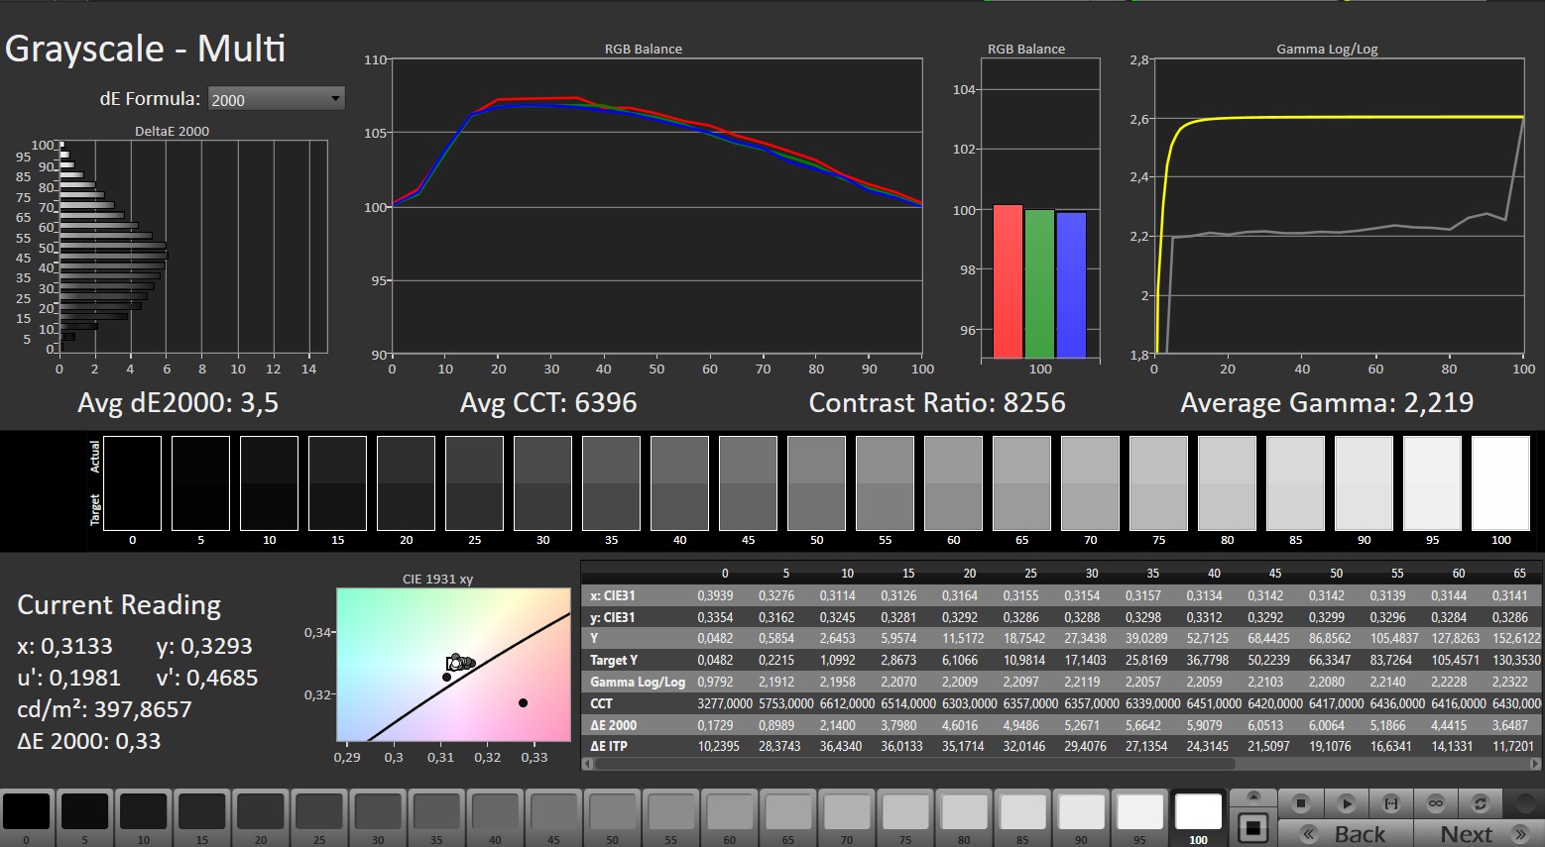Click the Y value 152,6122
Screen dimensions: 1545x847
1516,639
